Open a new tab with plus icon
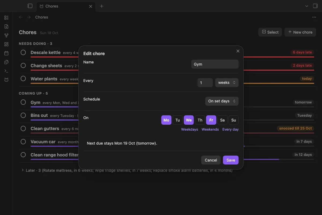 click(x=101, y=6)
